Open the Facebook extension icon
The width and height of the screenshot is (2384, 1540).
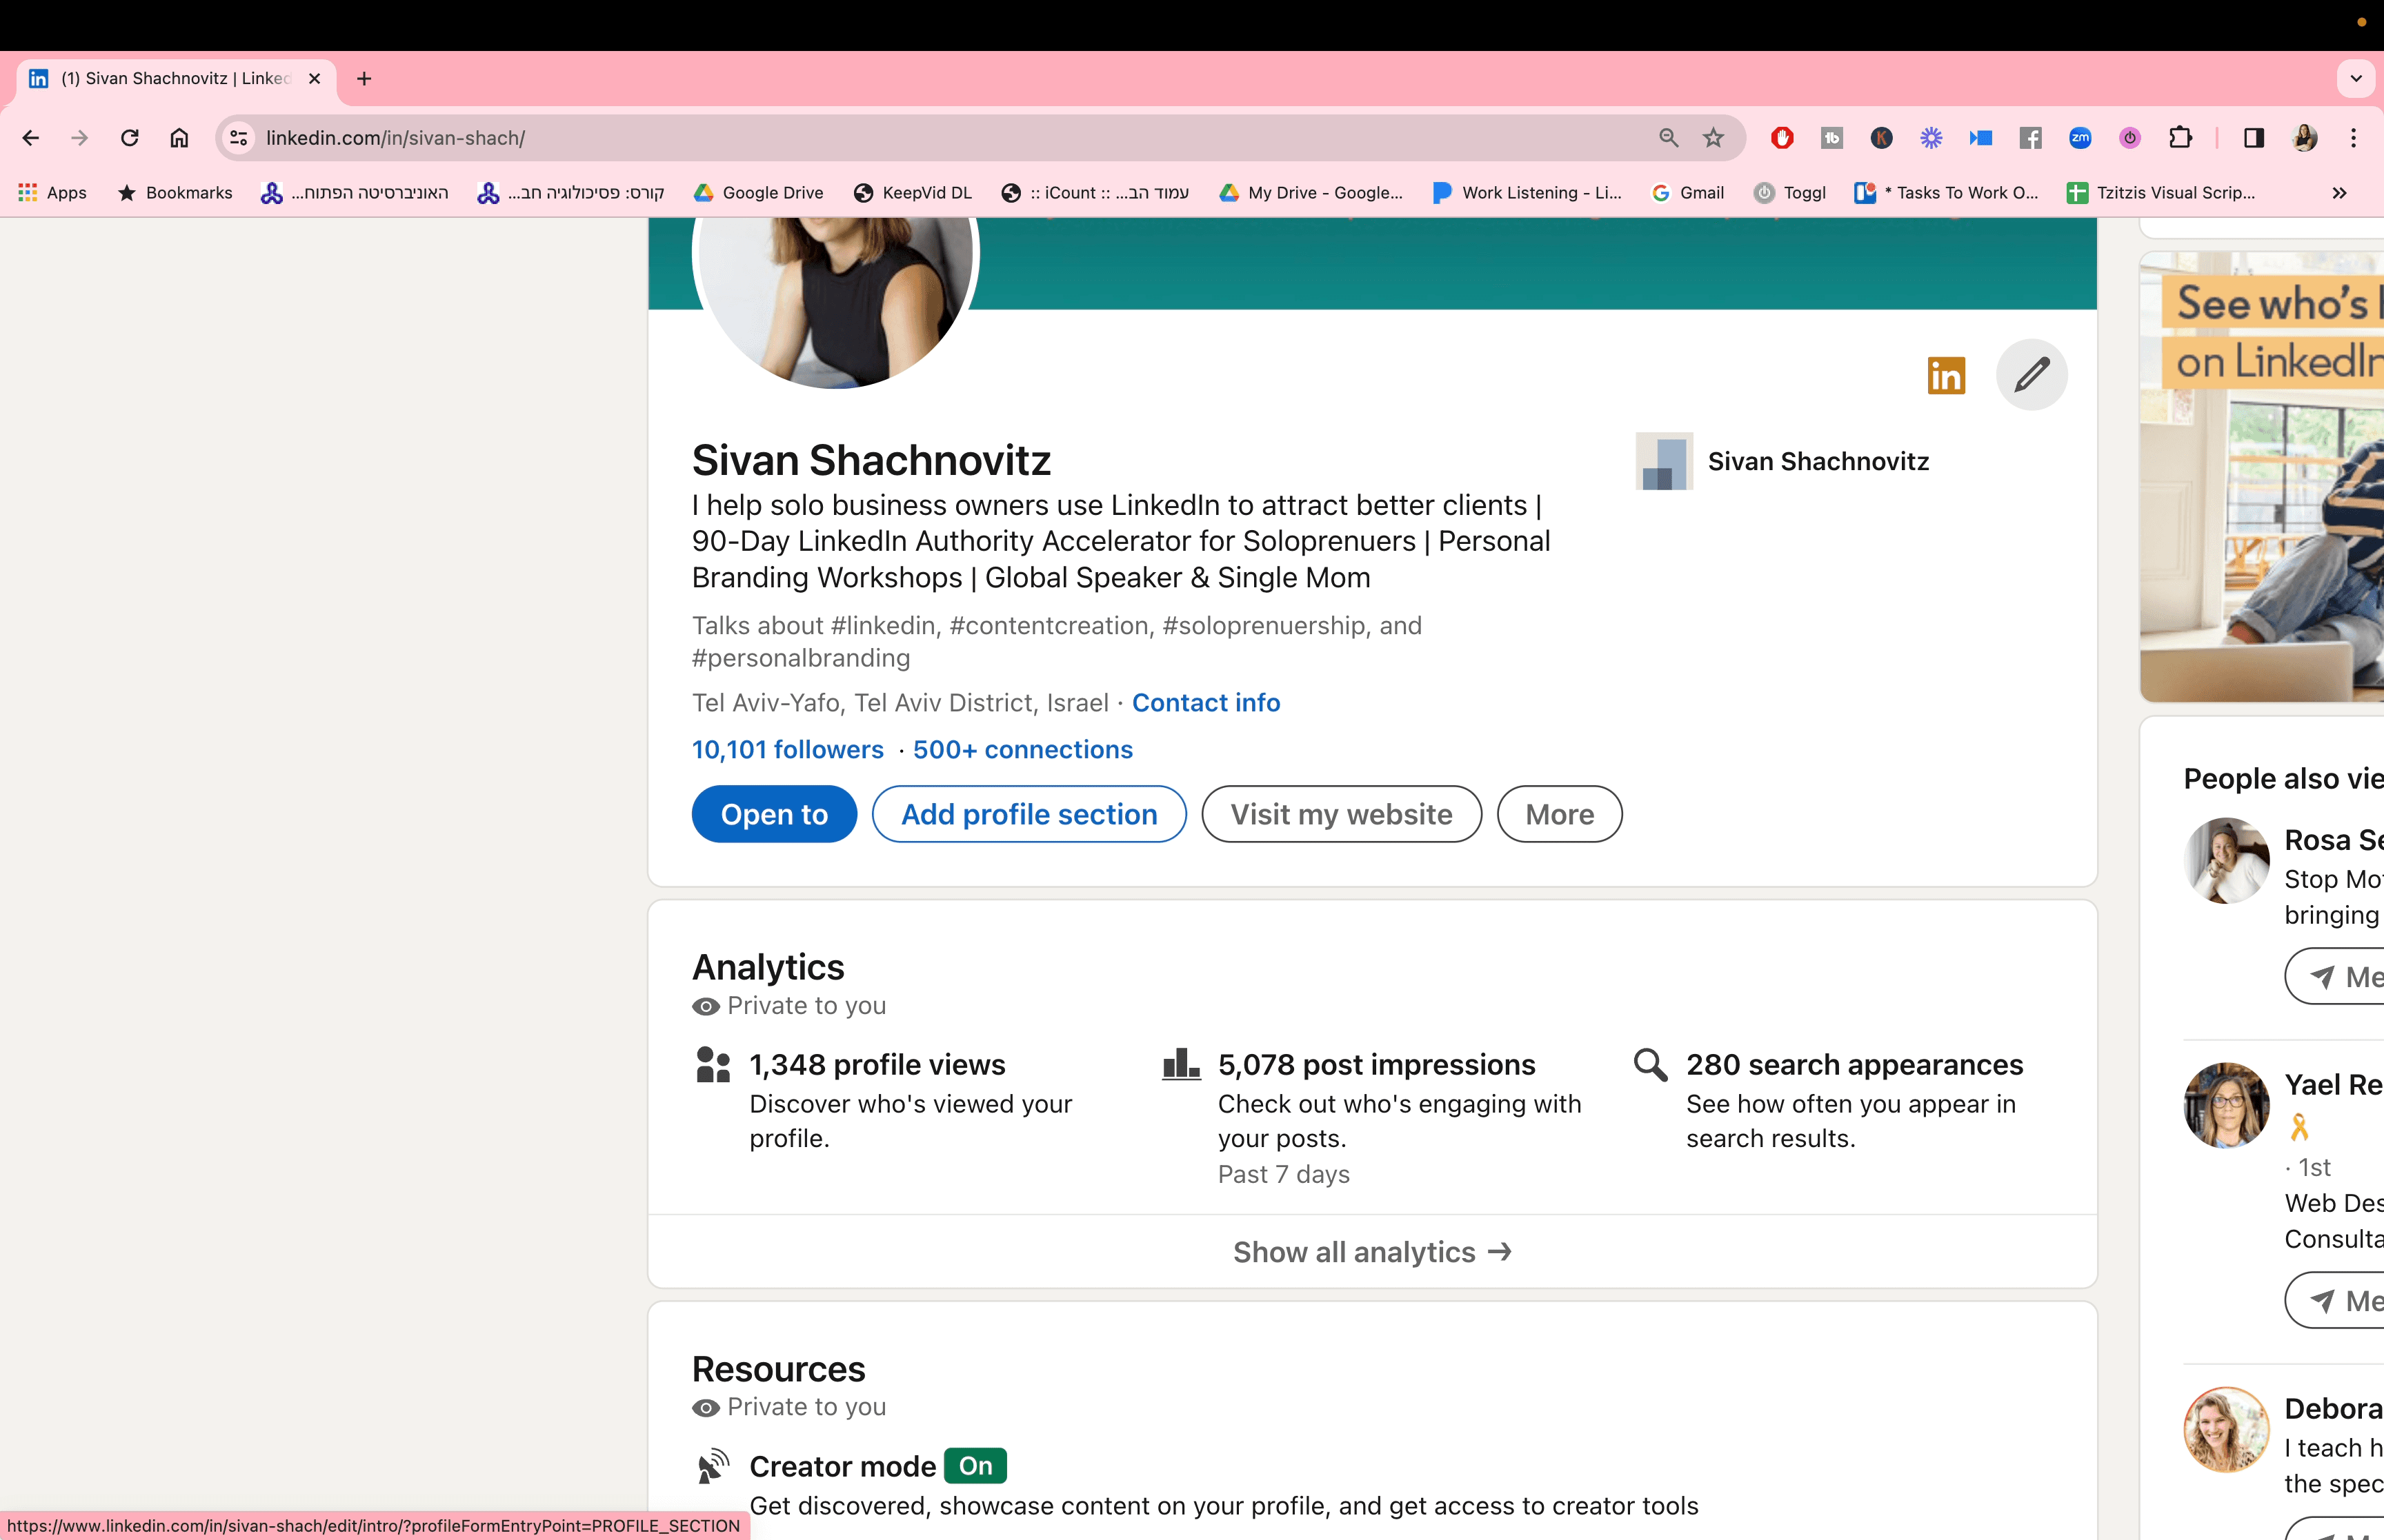[2030, 138]
